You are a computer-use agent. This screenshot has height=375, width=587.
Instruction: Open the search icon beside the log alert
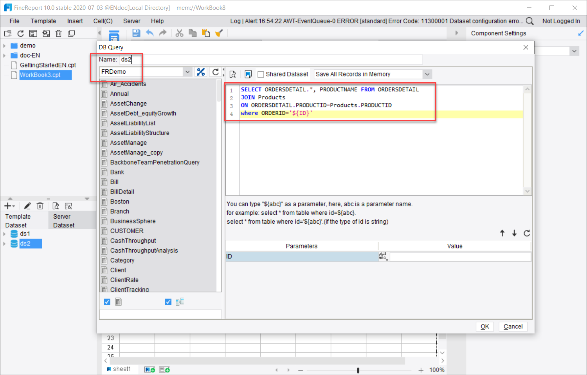click(x=529, y=21)
